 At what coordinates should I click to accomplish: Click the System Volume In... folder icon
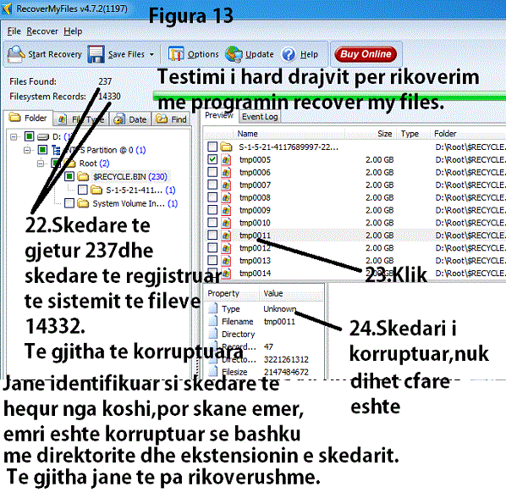[83, 203]
